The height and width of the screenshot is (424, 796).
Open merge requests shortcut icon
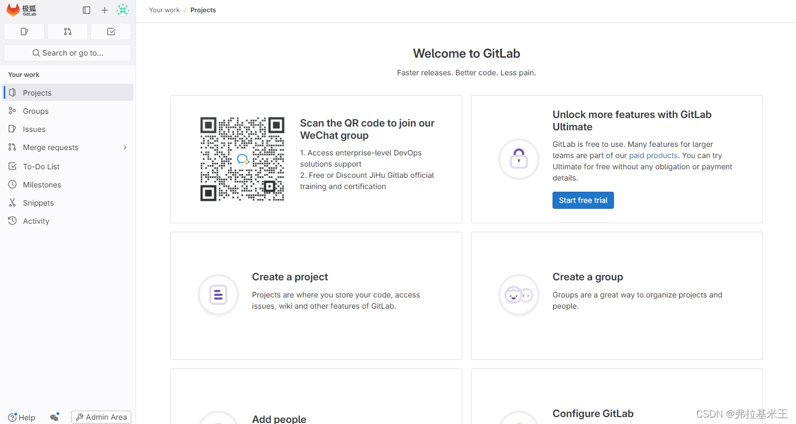(x=67, y=32)
